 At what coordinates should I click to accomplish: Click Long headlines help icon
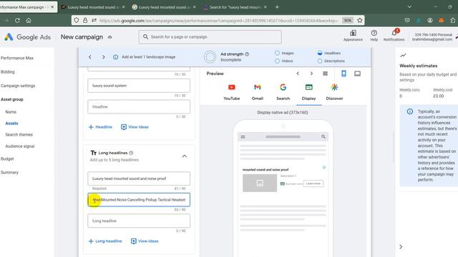click(x=131, y=153)
